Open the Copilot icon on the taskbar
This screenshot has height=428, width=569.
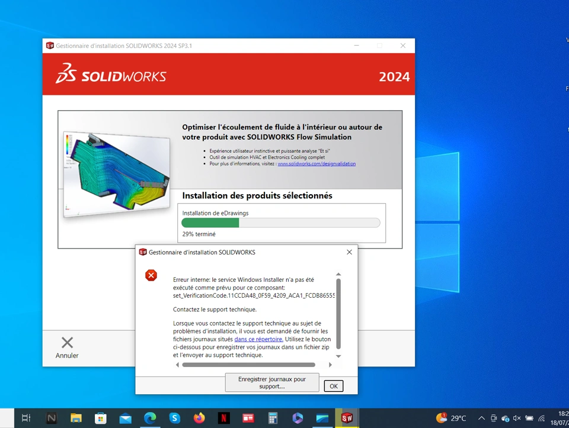(298, 418)
